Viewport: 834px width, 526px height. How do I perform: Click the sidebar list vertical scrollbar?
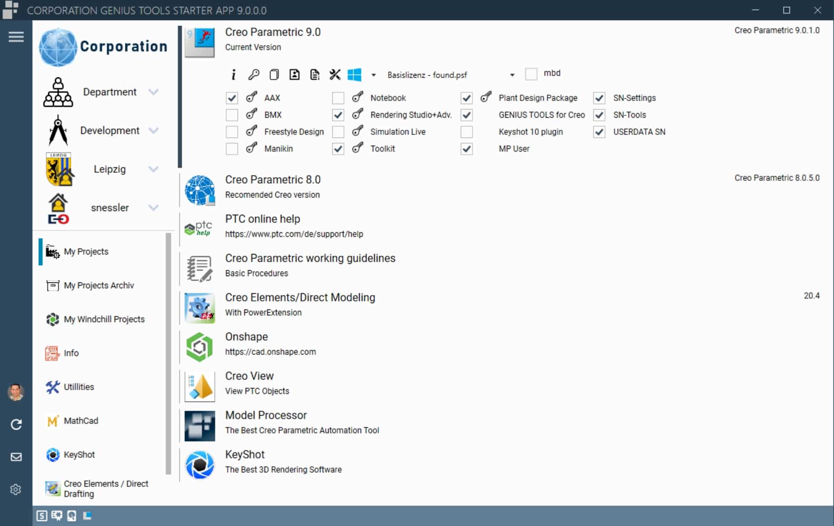tap(169, 354)
